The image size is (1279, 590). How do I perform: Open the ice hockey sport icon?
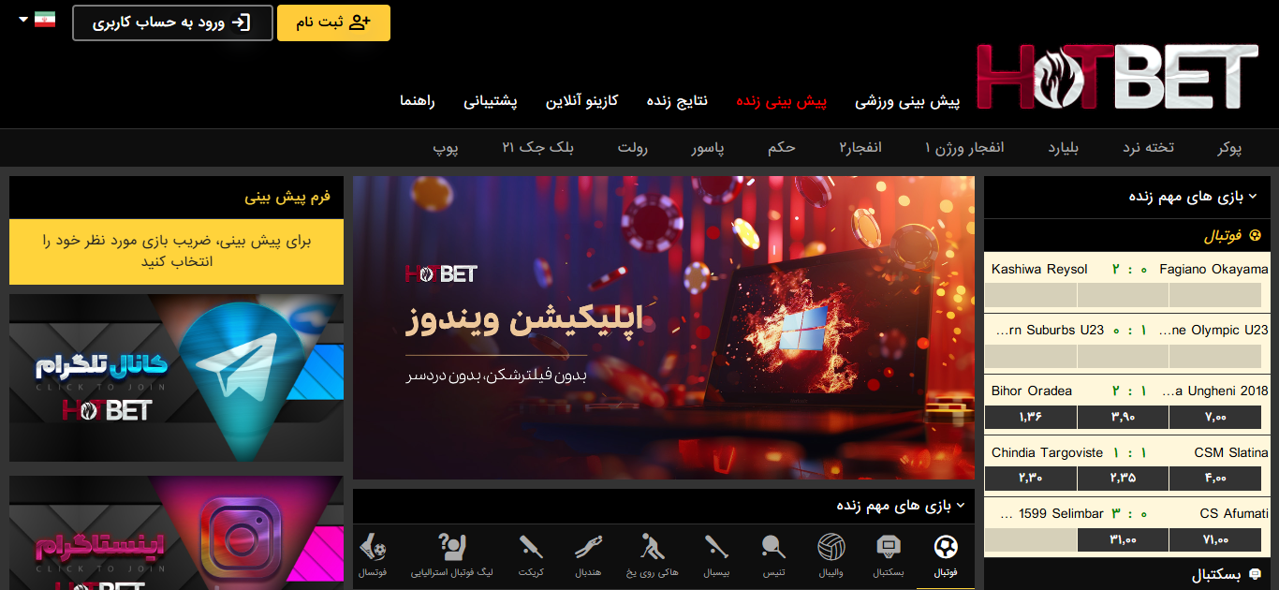click(653, 546)
